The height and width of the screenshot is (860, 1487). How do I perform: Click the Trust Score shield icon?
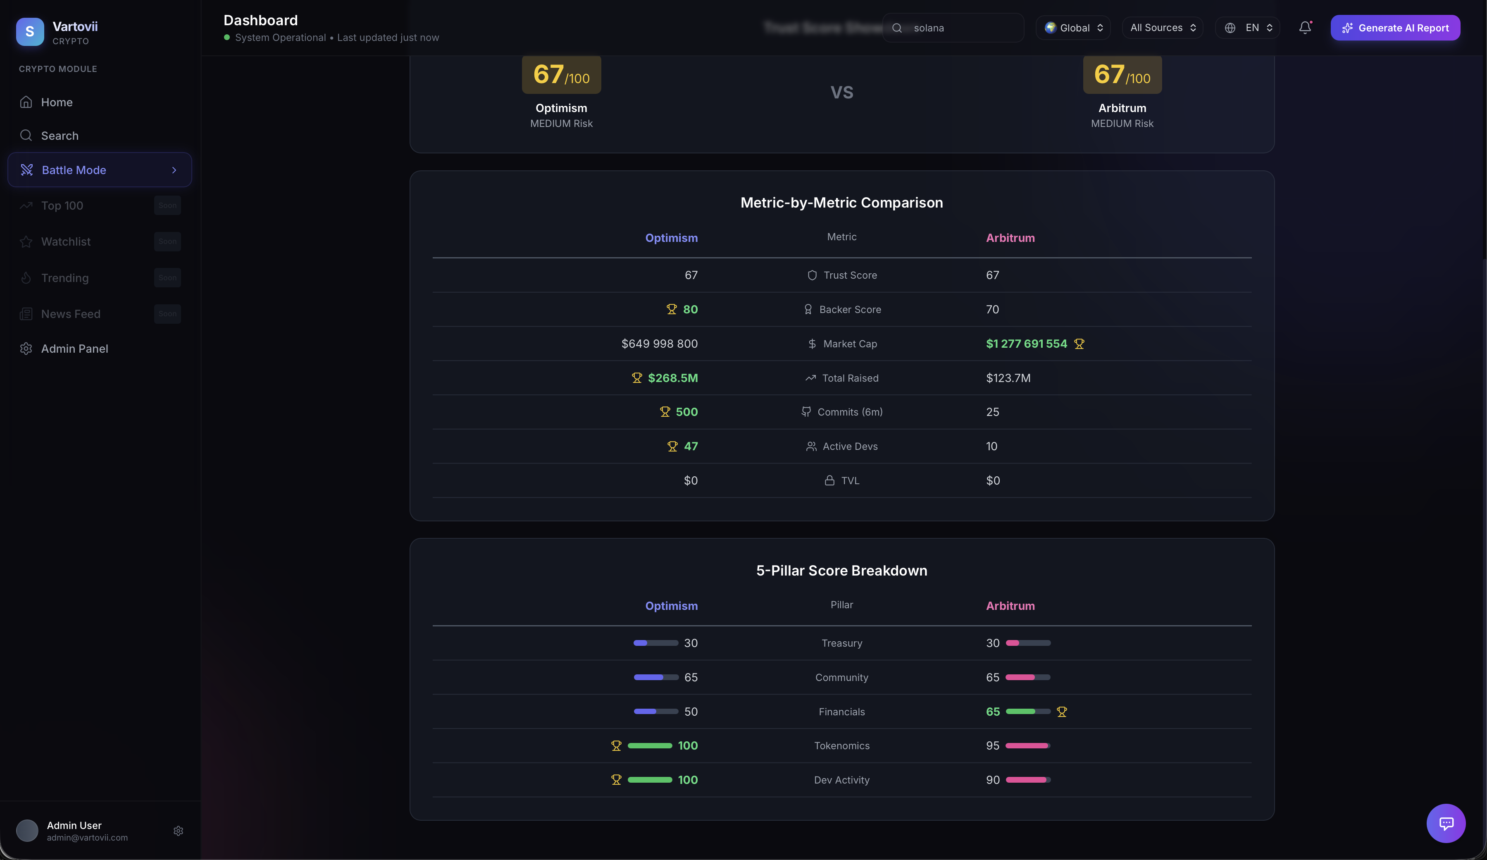[x=812, y=275]
